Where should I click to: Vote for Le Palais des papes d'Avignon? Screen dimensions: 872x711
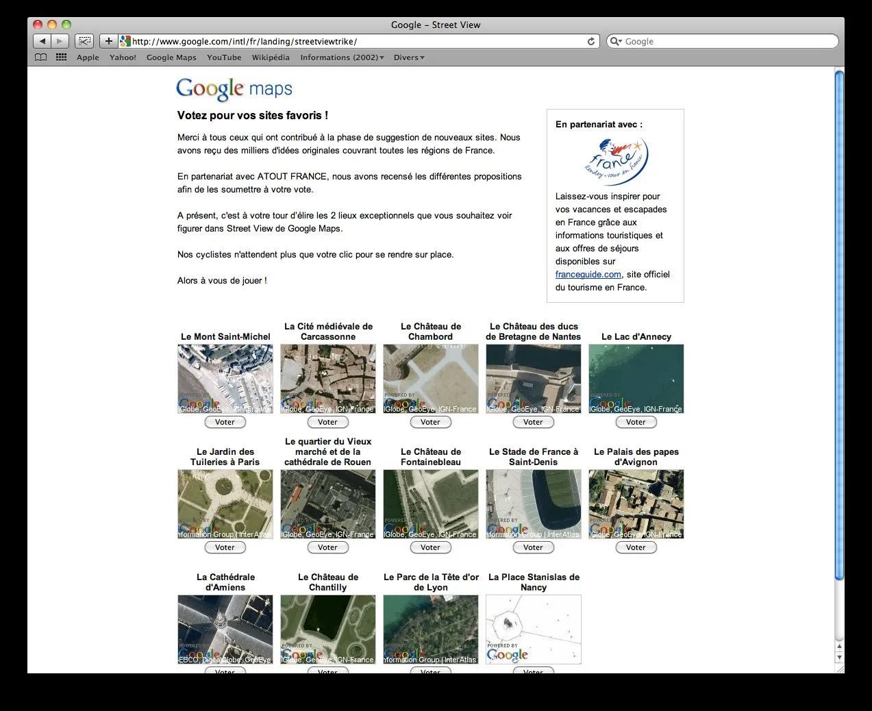(636, 547)
